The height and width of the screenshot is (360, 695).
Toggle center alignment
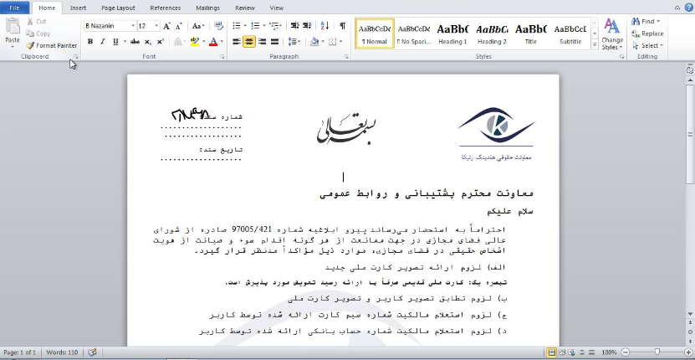(x=249, y=42)
